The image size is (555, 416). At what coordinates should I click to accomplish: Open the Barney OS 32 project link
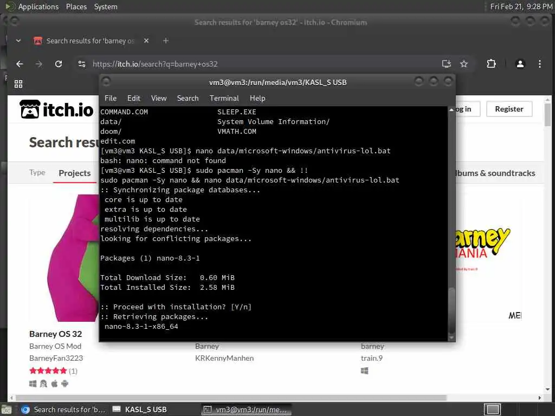(56, 334)
